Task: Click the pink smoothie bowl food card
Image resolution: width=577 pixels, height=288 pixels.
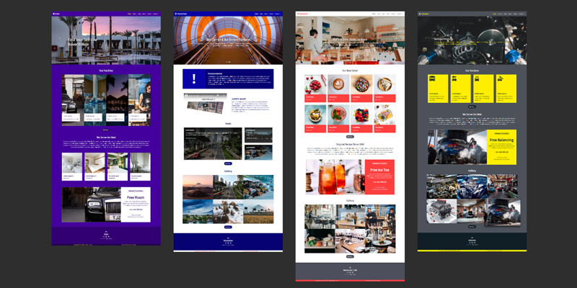Action: 338,119
